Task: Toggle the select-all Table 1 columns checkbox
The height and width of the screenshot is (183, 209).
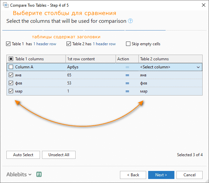Action: [11, 59]
